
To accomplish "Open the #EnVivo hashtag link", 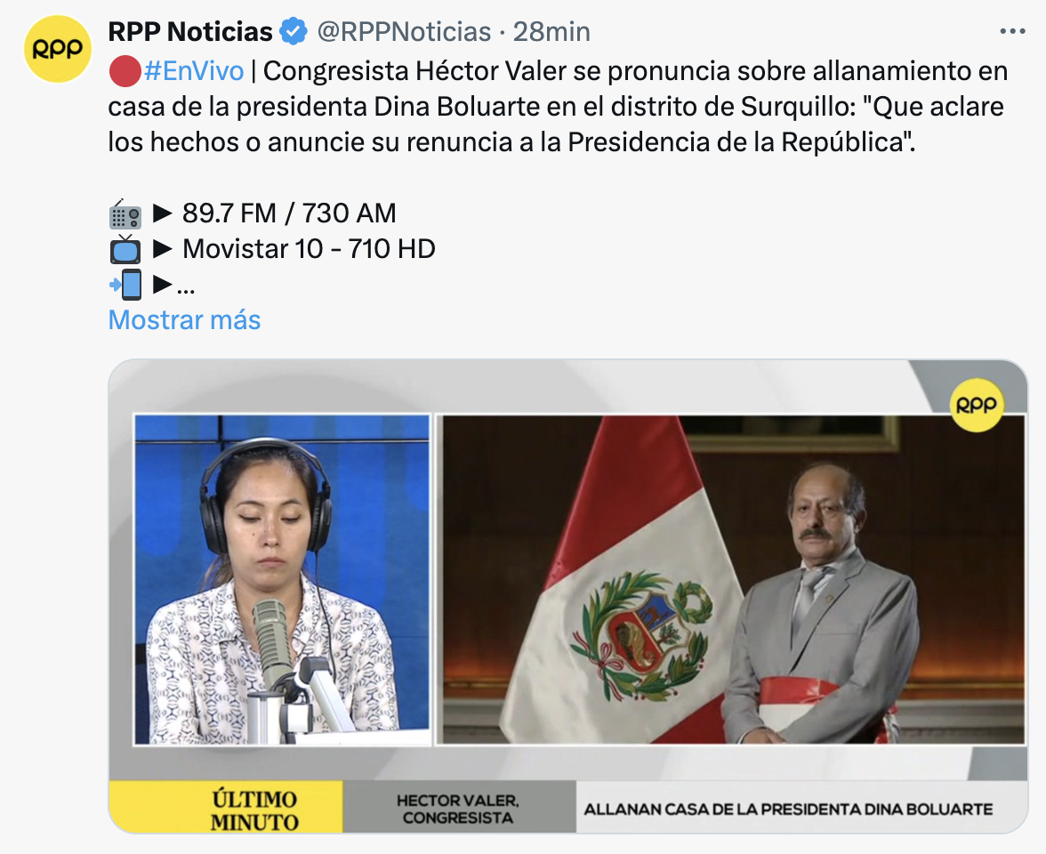I will click(194, 71).
